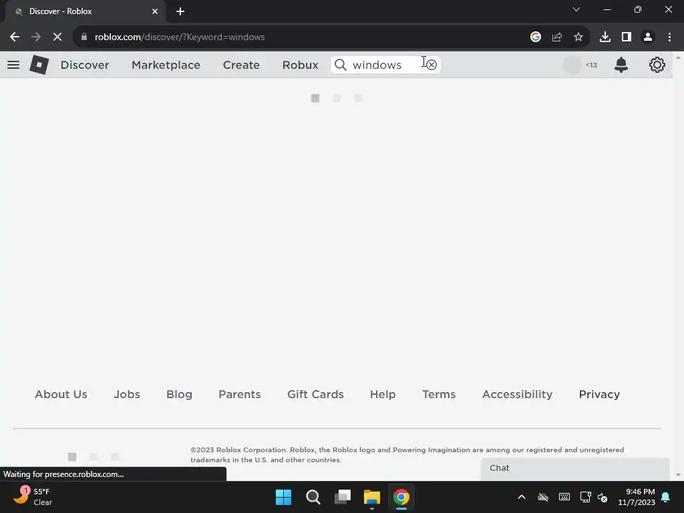The image size is (684, 513).
Task: Click the network display tray icon
Action: 585,497
